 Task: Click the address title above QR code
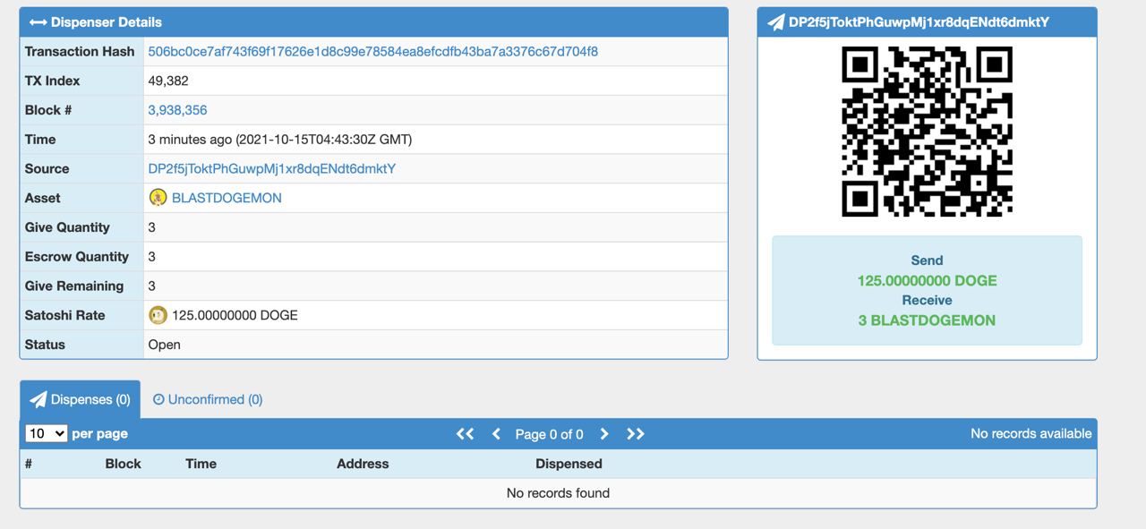[x=919, y=22]
